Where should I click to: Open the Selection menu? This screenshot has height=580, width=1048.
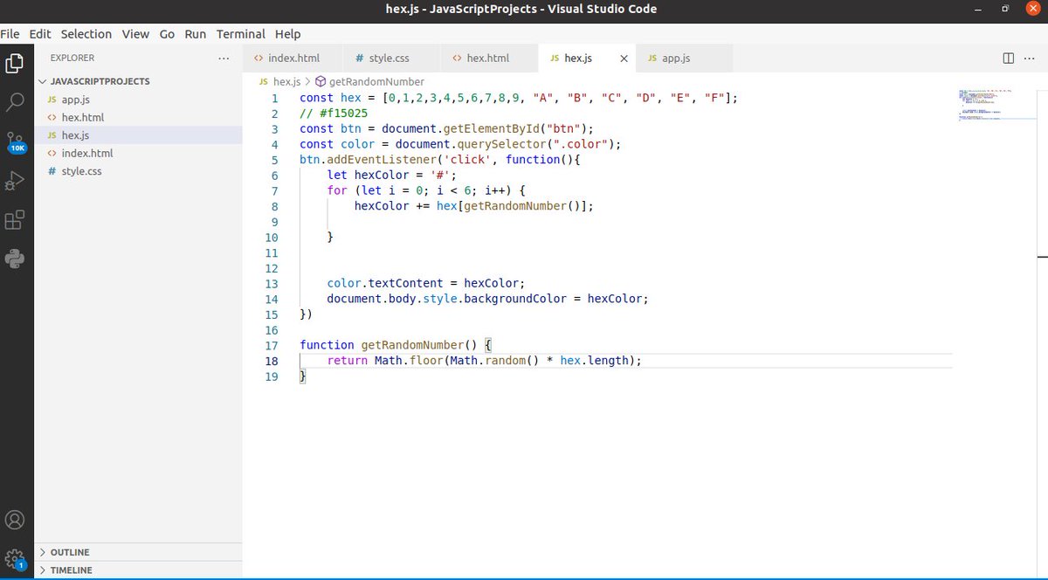(x=86, y=34)
